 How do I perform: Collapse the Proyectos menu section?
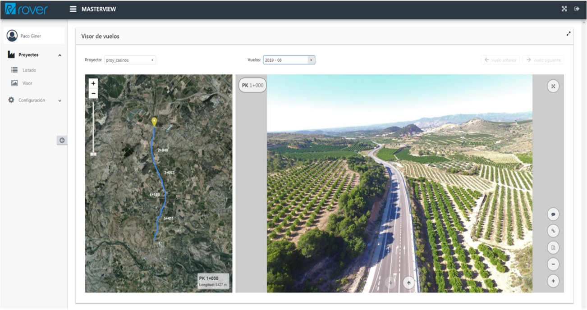60,55
